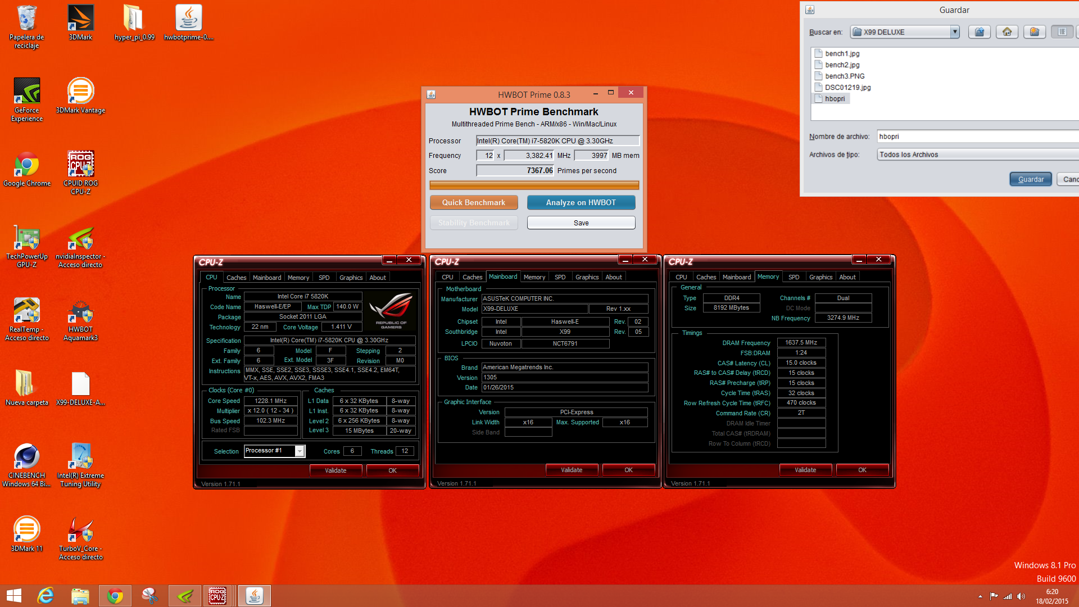Screen dimensions: 1079x607
Task: Select bench3.PNG in file list
Action: point(840,76)
